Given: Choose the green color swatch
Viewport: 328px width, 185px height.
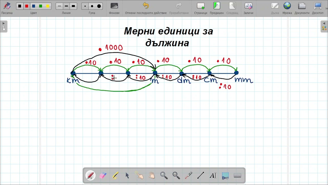Looking at the screenshot, I should 40,6.
